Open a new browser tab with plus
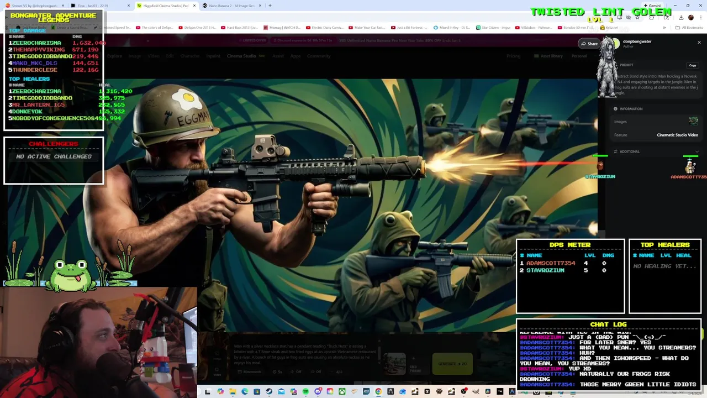This screenshot has height=398, width=707. pyautogui.click(x=270, y=6)
